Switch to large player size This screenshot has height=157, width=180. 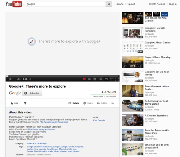tap(111, 79)
